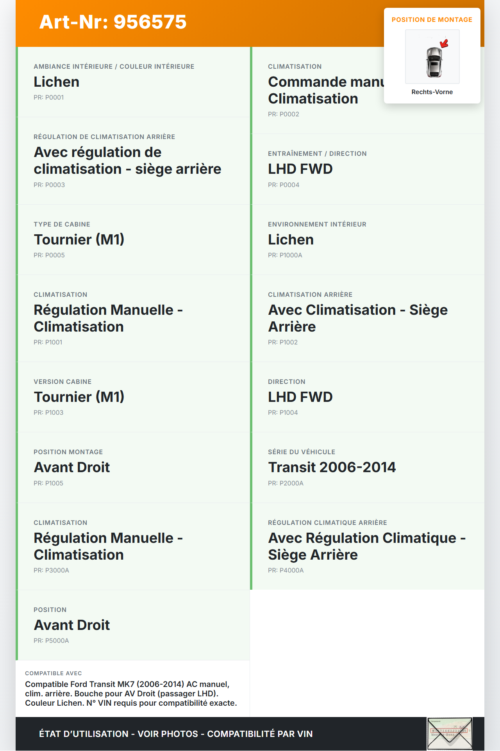Click Avec Climatisation - Siège Arrière value

(x=357, y=318)
